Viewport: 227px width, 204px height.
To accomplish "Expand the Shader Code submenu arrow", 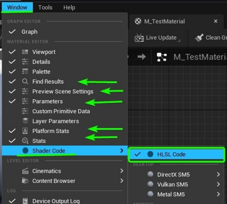I will point(122,150).
